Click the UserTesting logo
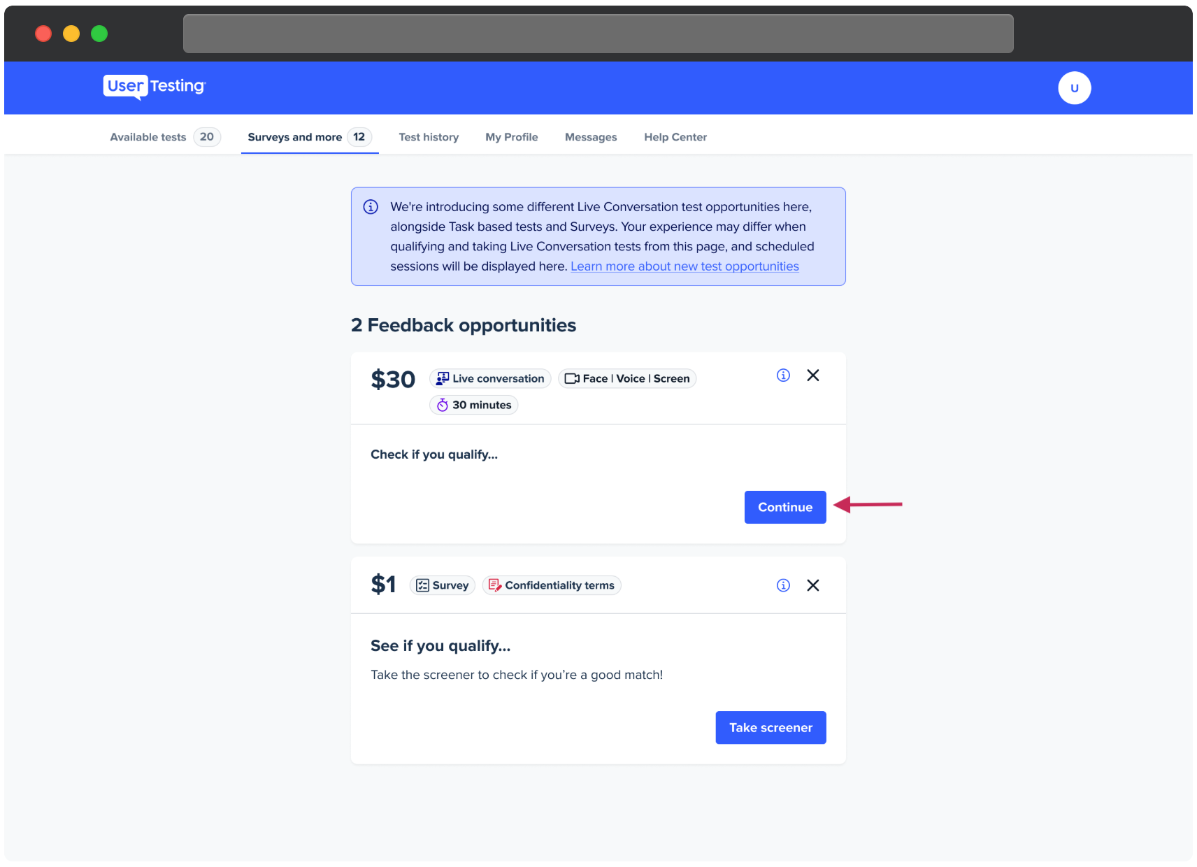Viewport: 1197px width, 867px height. [155, 87]
